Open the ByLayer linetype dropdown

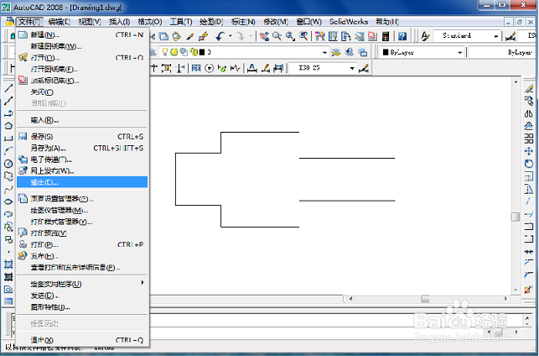(502, 52)
